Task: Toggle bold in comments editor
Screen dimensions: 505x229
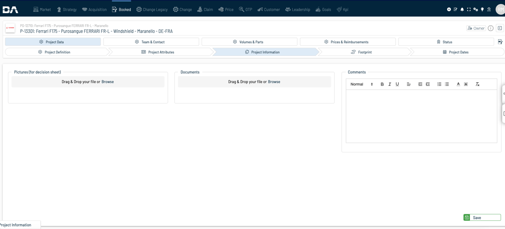Action: [382, 84]
